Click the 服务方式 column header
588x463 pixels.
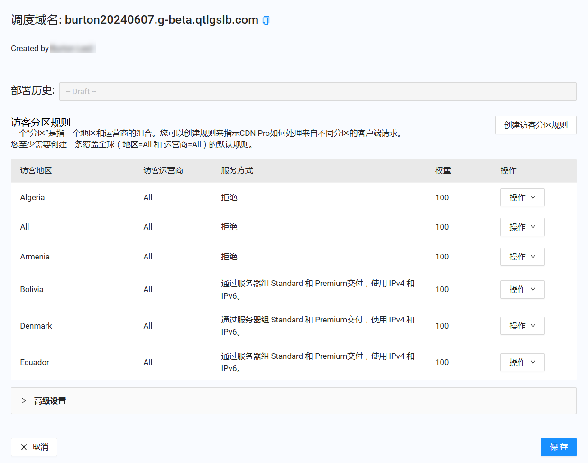click(x=237, y=170)
